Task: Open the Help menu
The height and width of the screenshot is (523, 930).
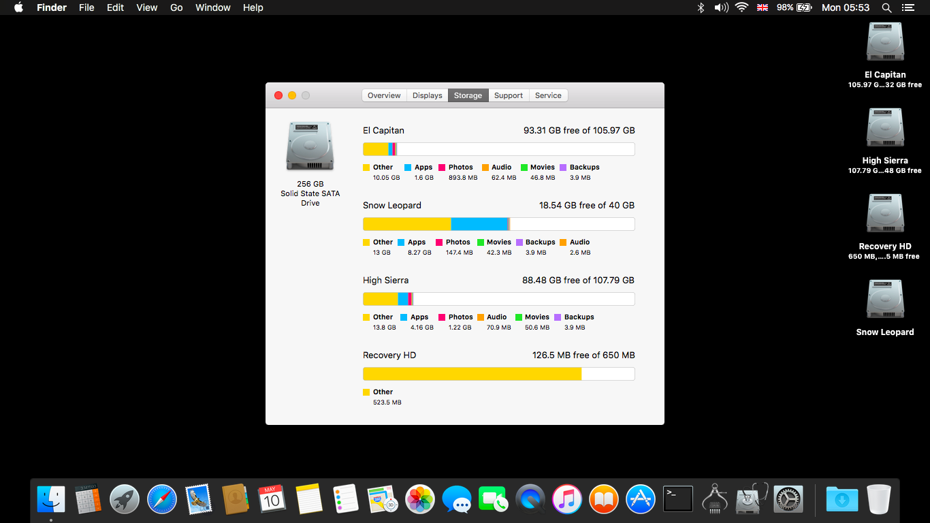Action: (253, 7)
